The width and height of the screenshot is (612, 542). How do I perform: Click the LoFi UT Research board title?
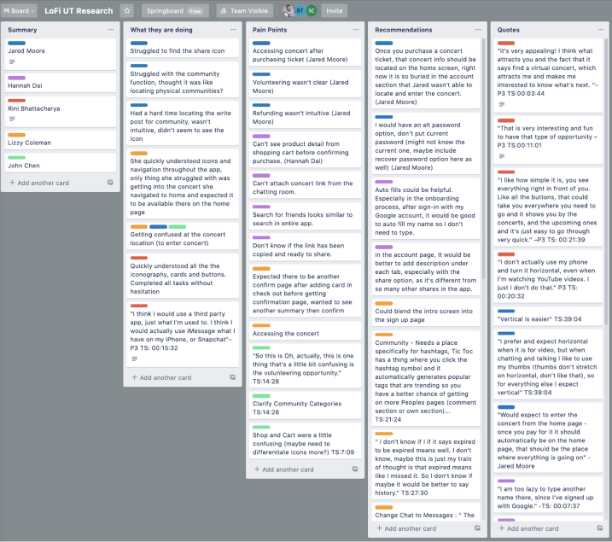(x=79, y=11)
